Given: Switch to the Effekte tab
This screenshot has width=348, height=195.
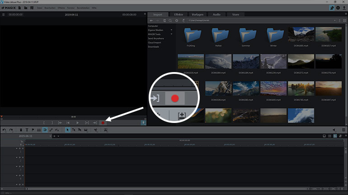Looking at the screenshot, I should [179, 14].
